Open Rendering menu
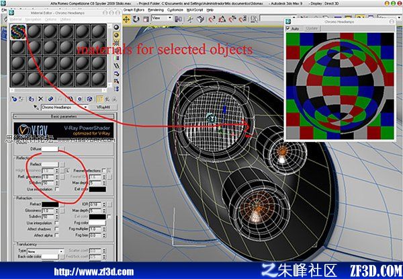The height and width of the screenshot is (279, 403). [156, 10]
